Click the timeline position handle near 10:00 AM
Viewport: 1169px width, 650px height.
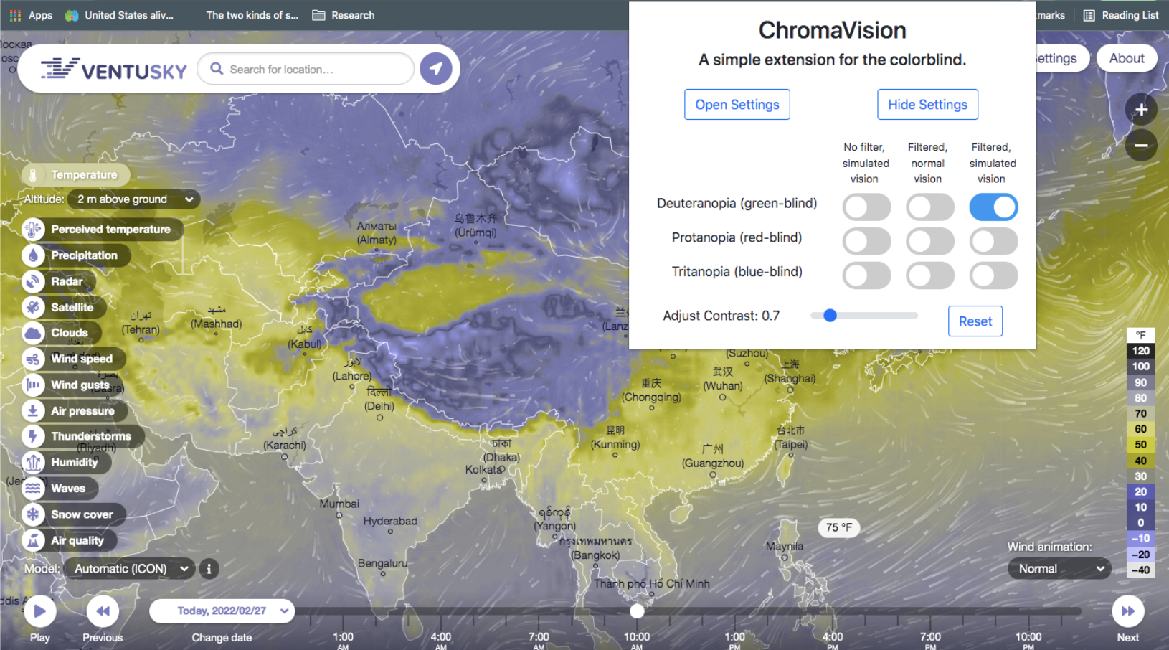click(637, 611)
